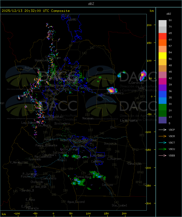Click the VBBB legend label
This screenshot has height=217, width=182.
(x=172, y=155)
